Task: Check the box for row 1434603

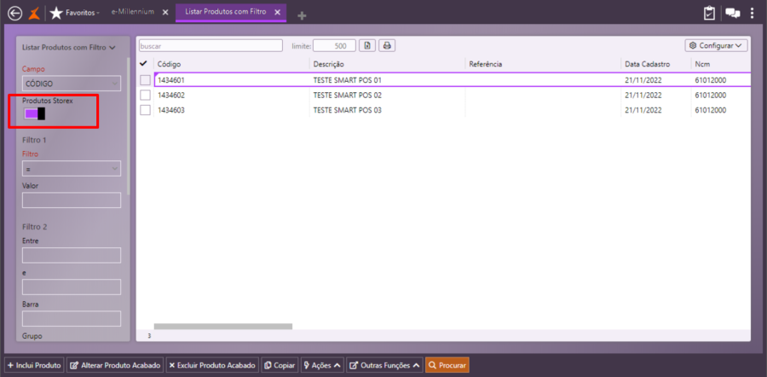Action: [x=145, y=110]
